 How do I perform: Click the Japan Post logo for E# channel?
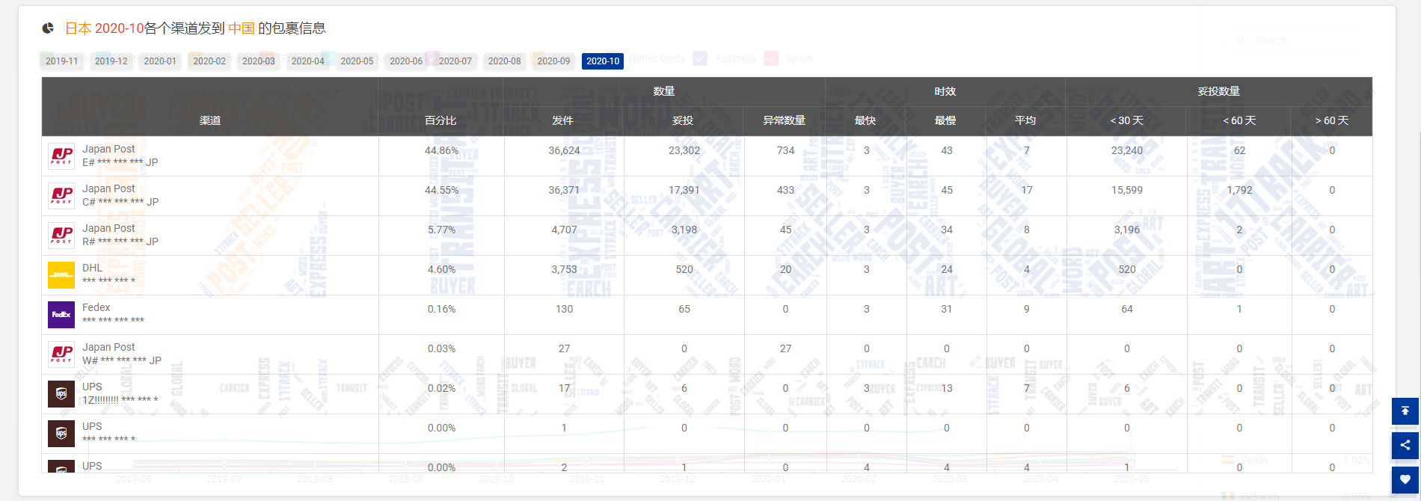click(61, 156)
